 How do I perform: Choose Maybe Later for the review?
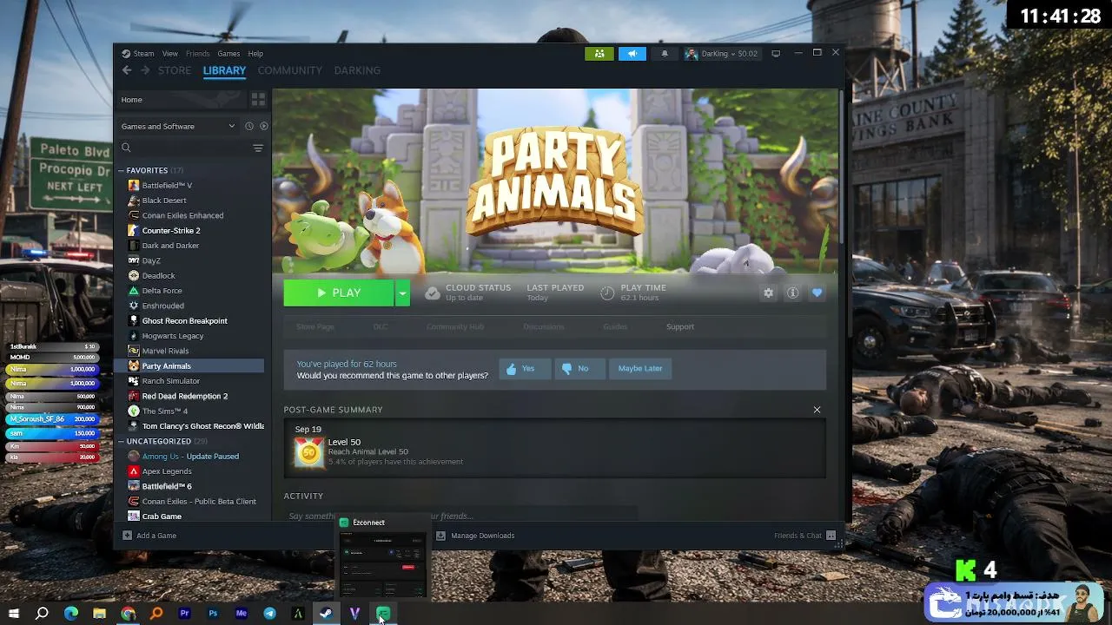coord(640,369)
